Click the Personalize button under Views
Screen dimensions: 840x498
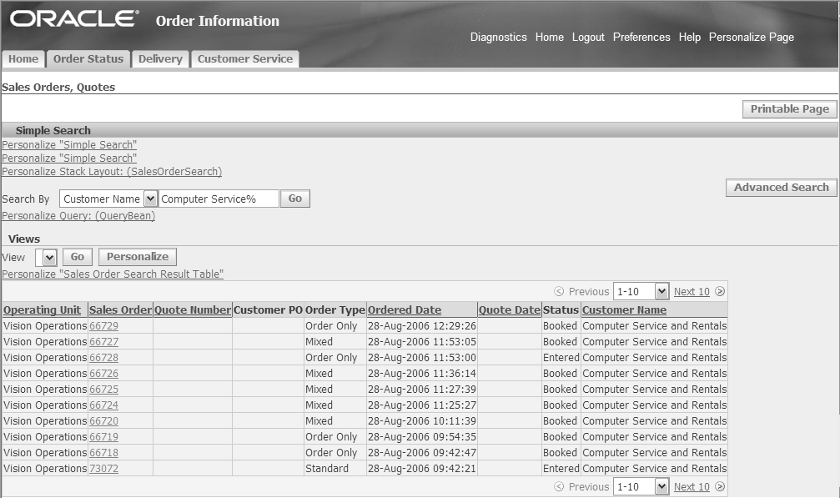138,257
